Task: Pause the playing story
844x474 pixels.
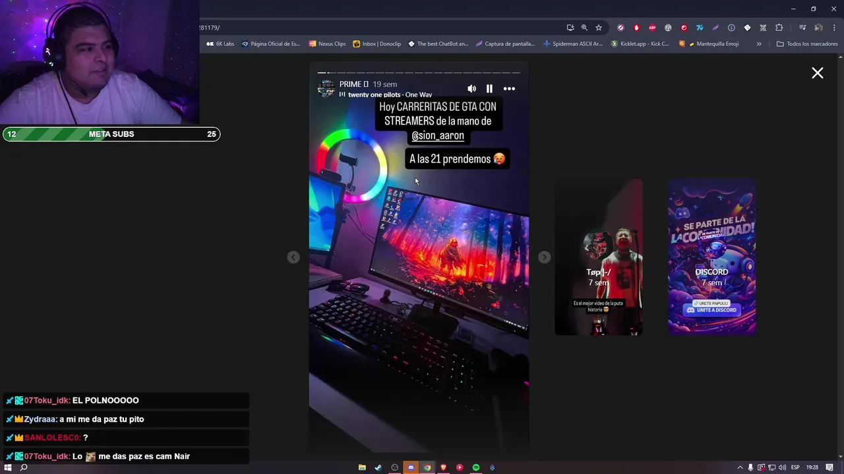Action: [x=489, y=89]
